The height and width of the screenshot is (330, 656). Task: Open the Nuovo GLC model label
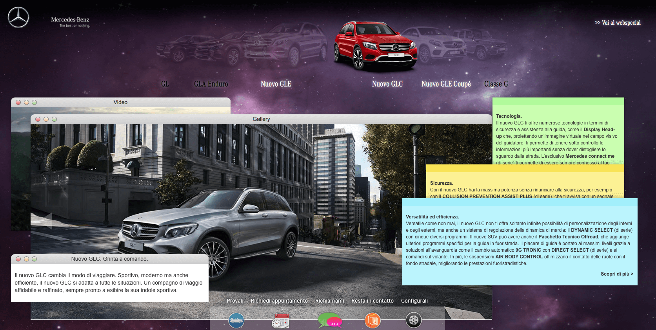[387, 84]
